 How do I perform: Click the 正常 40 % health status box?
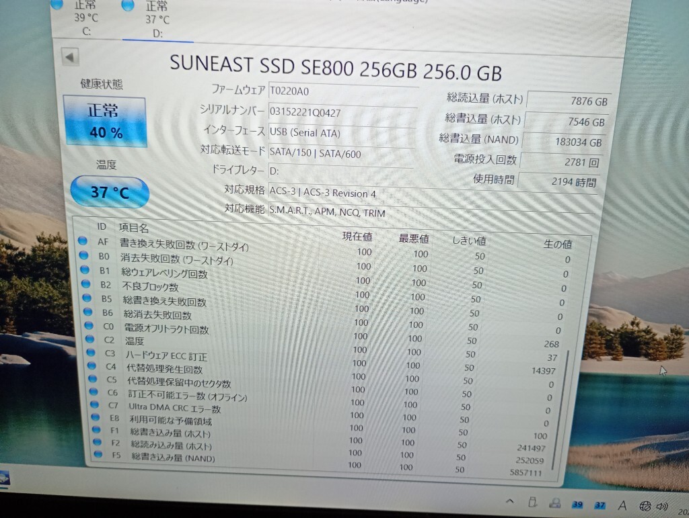[x=105, y=122]
